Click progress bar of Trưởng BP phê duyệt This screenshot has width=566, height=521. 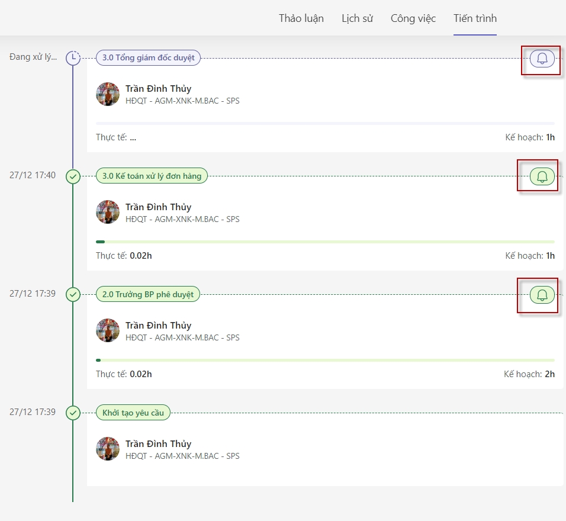(x=325, y=360)
